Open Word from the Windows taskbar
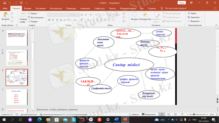This screenshot has height=123, width=219. point(115,120)
